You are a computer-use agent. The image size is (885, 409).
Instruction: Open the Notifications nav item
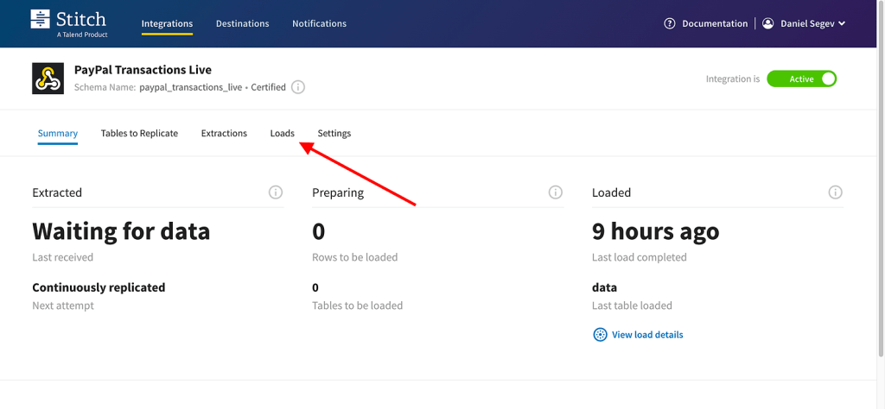pos(320,23)
